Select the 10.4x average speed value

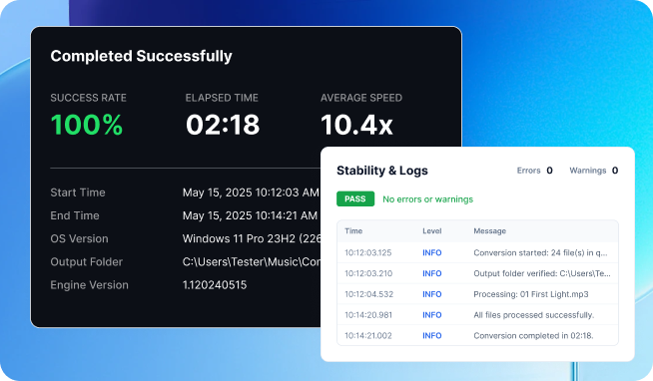pos(356,125)
